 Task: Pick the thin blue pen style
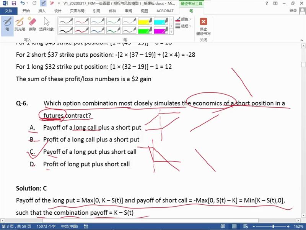(98, 21)
